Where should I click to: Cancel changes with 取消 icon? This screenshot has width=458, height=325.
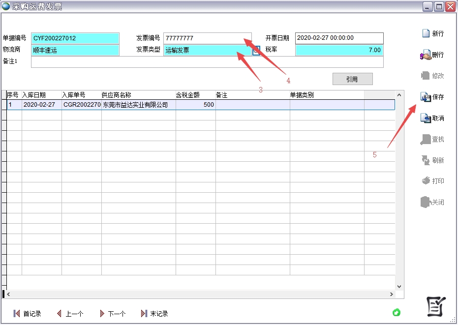pyautogui.click(x=426, y=118)
